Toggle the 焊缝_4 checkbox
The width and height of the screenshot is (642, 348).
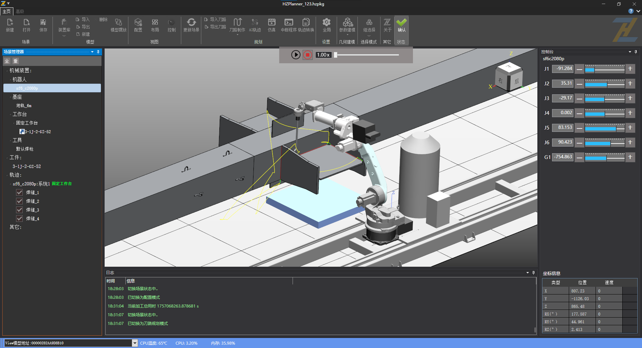19,219
